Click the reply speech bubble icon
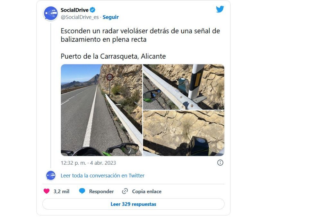Image resolution: width=321 pixels, height=218 pixels. [x=82, y=191]
